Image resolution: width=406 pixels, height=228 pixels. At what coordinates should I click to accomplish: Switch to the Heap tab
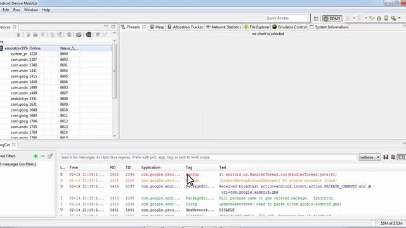point(157,27)
